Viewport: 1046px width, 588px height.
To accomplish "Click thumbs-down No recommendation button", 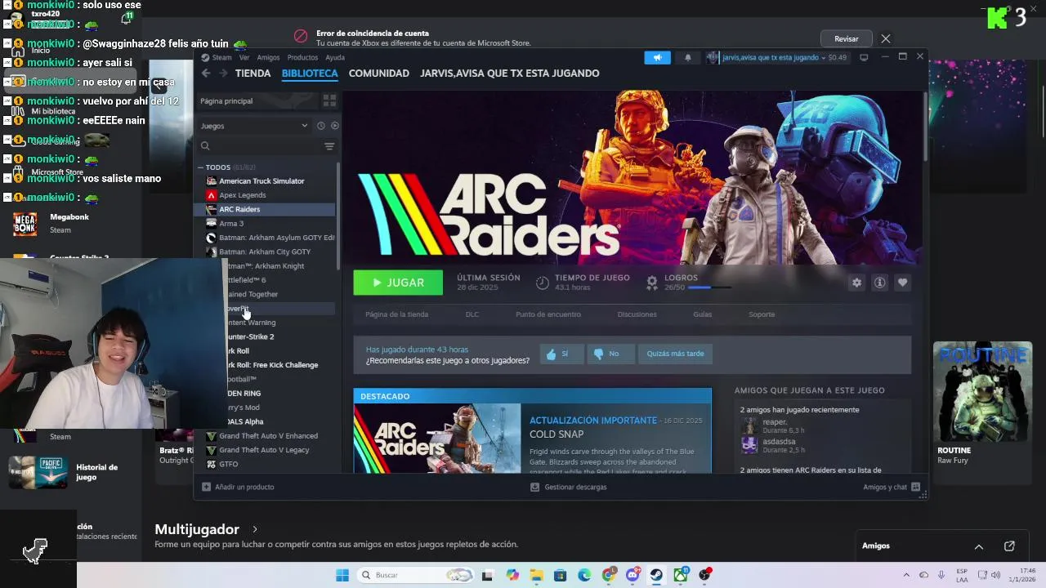I will [609, 354].
